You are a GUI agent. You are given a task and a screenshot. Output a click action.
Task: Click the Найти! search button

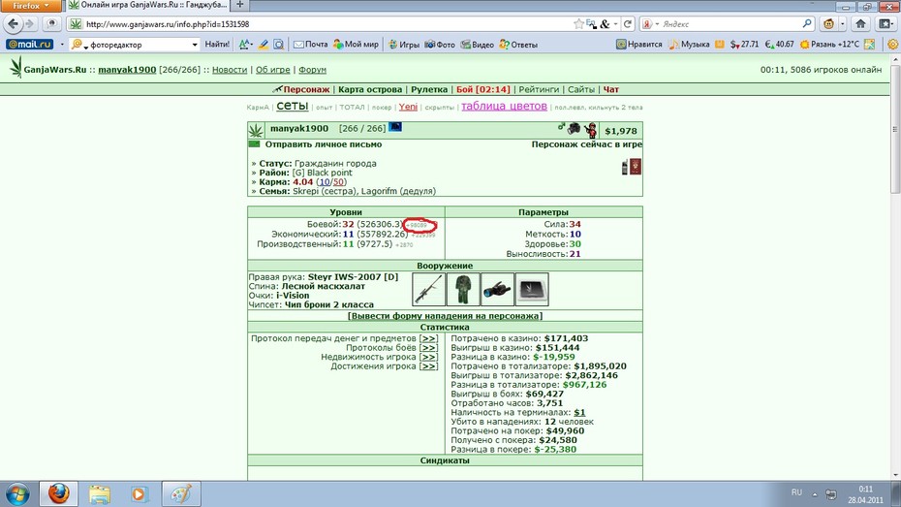[217, 45]
